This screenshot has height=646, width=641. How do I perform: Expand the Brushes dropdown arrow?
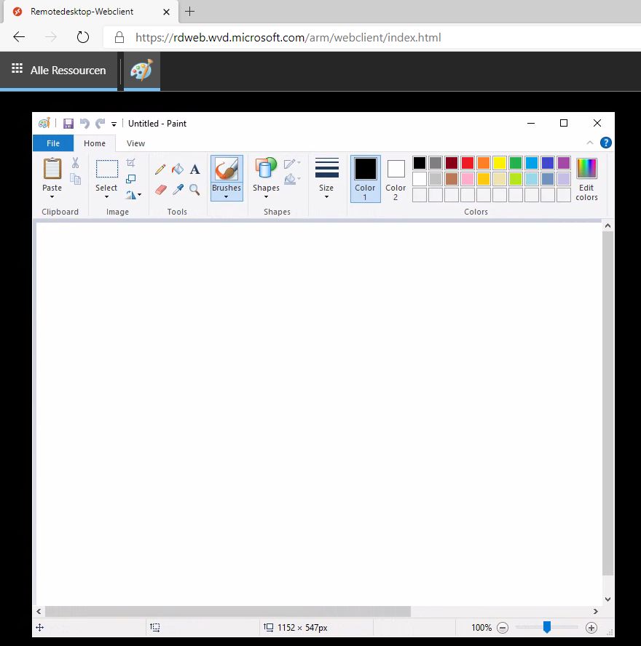pyautogui.click(x=226, y=197)
